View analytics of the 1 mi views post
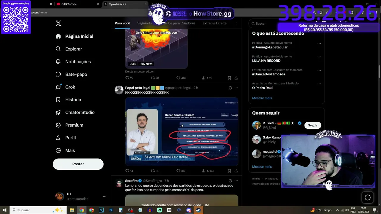This screenshot has height=214, width=381. pyautogui.click(x=207, y=78)
